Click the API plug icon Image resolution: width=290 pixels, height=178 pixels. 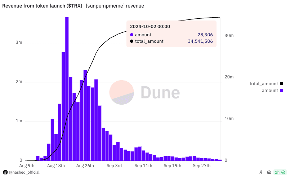261,172
